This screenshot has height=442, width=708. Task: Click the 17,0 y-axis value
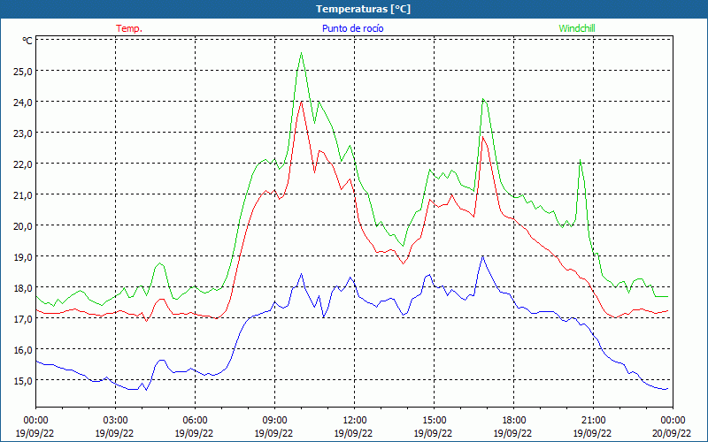24,319
